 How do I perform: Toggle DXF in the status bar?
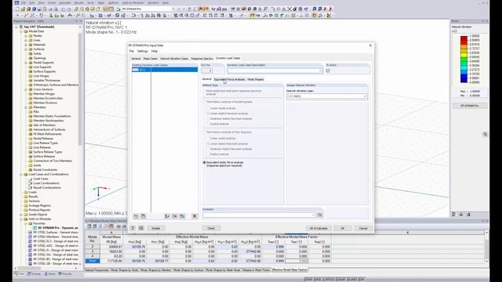pyautogui.click(x=361, y=279)
